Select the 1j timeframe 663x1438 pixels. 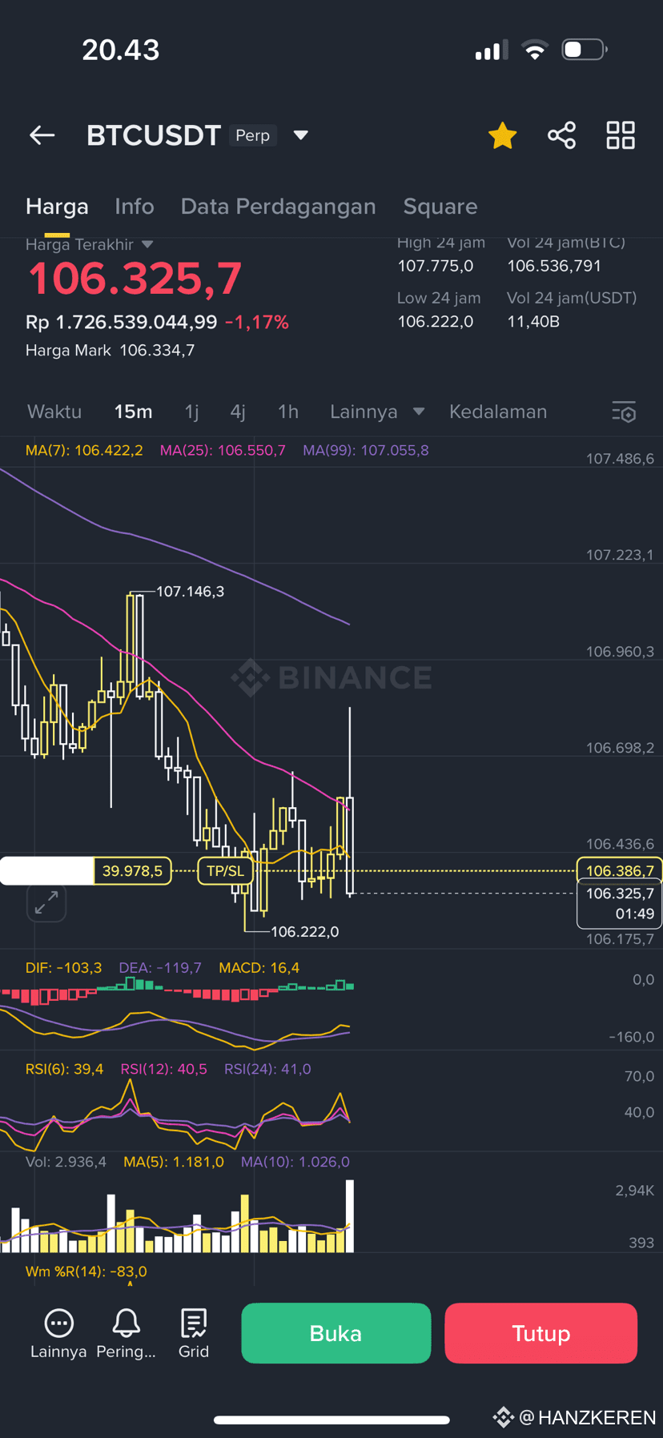[192, 412]
